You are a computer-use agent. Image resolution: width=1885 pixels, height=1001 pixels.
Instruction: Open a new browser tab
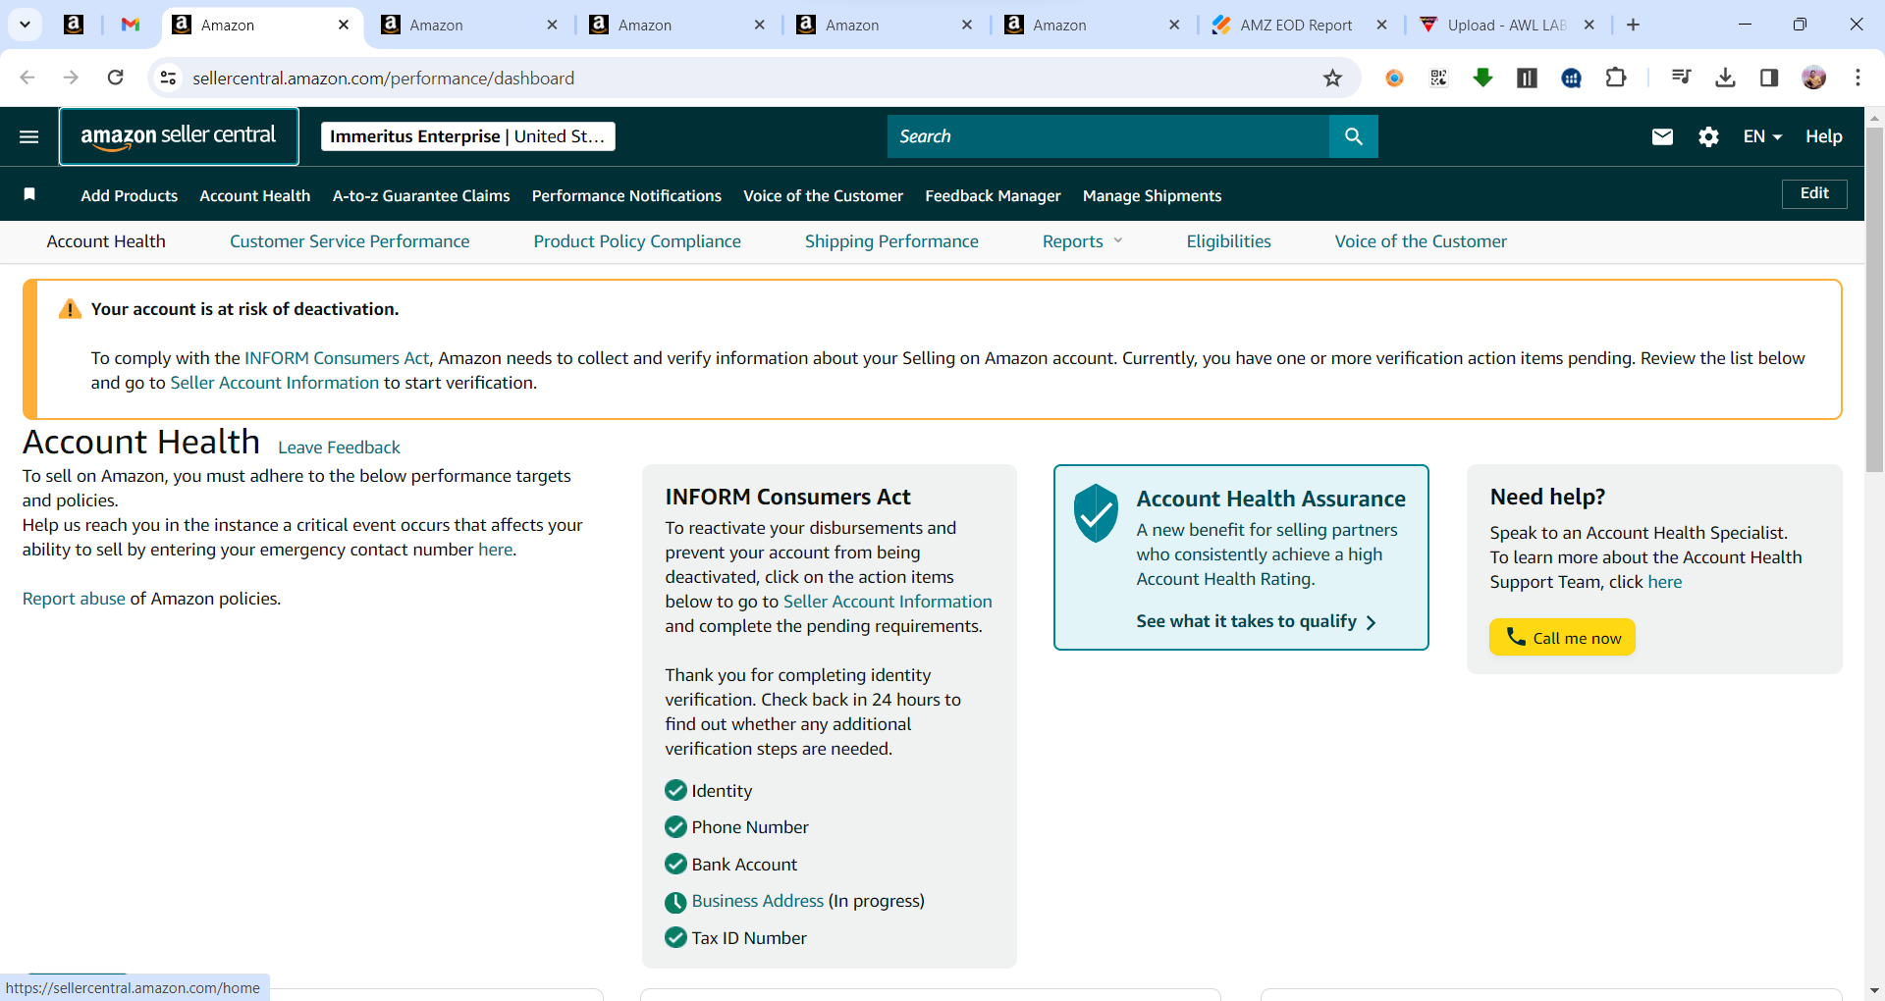point(1633,25)
